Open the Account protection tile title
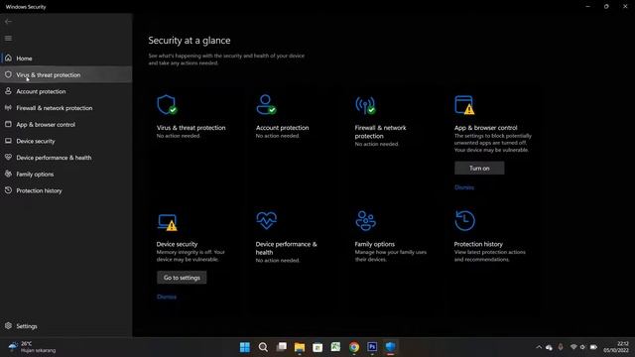 282,128
